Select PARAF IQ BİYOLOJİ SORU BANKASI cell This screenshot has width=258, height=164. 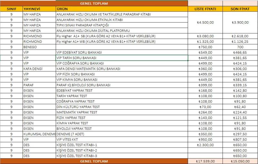coord(122,85)
